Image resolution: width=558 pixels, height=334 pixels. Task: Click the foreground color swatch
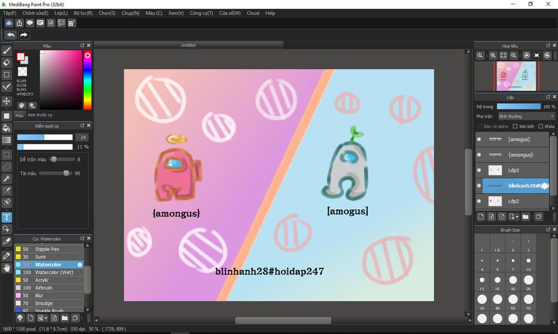pyautogui.click(x=21, y=57)
